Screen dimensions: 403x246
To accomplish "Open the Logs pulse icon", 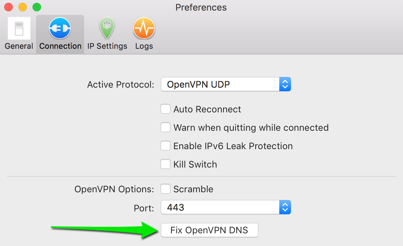I will tap(144, 28).
